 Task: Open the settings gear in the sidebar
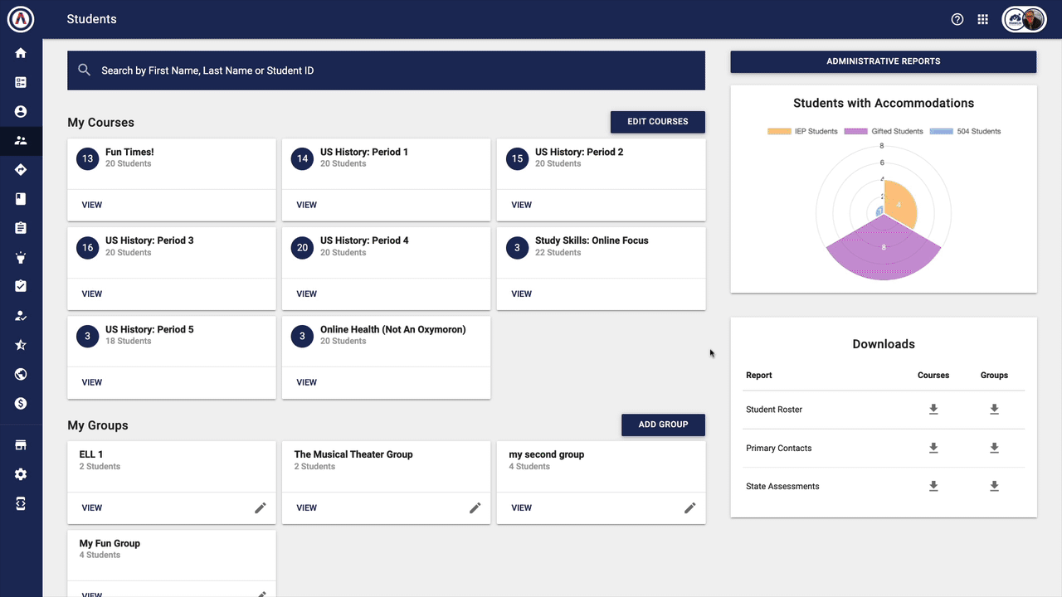point(21,474)
